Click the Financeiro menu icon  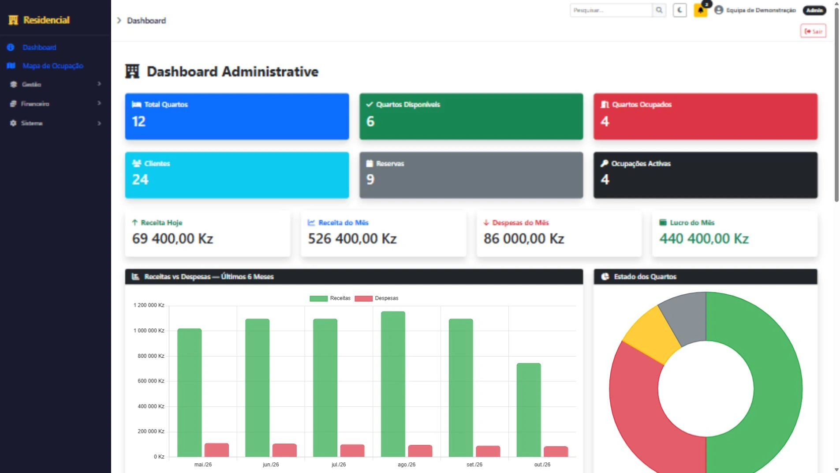13,104
